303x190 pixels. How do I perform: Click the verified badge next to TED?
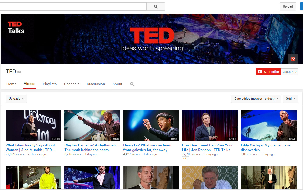coord(19,72)
